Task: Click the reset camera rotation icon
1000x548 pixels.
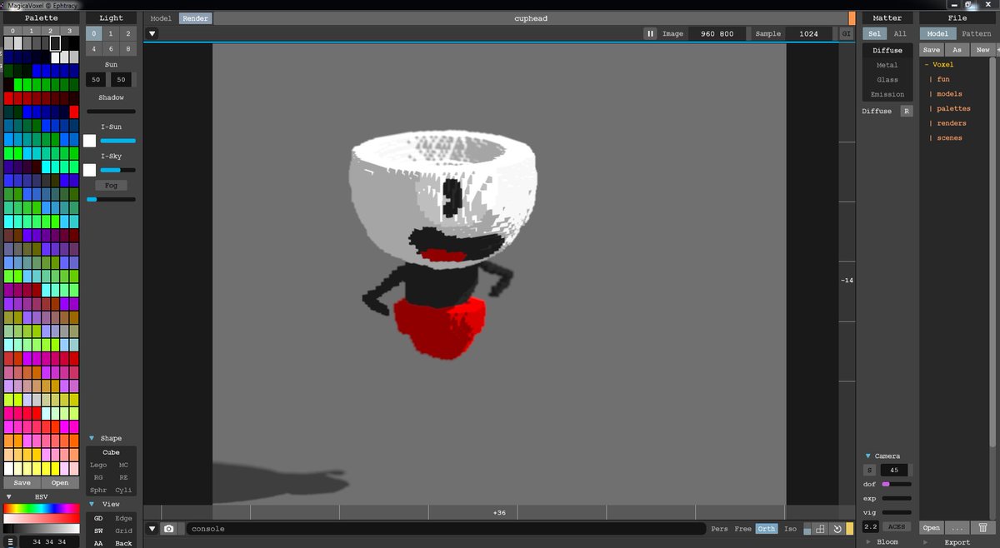Action: 837,529
